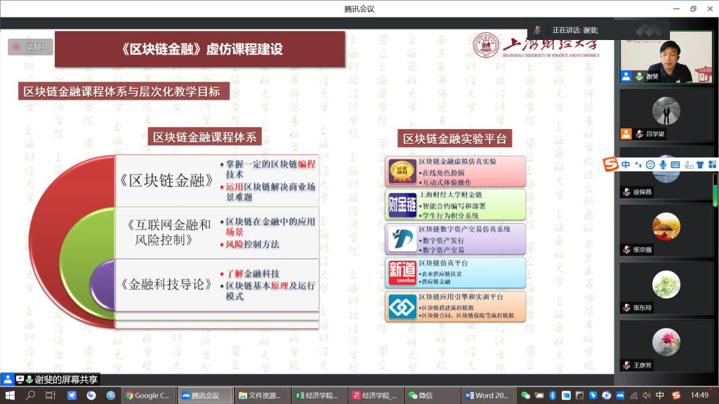Open the 文件资源 file explorer taskbar button
This screenshot has height=404, width=719.
coord(262,396)
